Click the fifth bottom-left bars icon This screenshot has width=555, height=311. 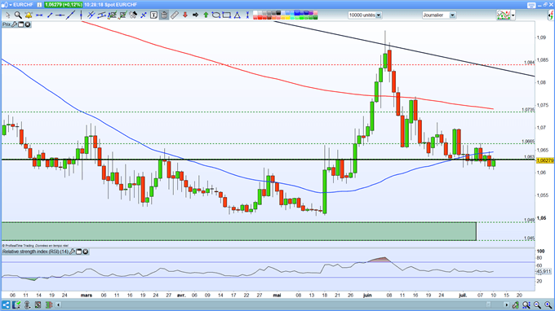click(49, 304)
